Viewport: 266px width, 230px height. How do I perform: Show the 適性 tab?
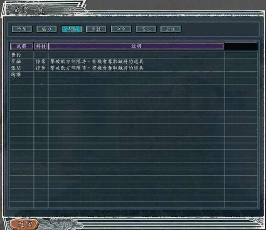click(x=96, y=29)
